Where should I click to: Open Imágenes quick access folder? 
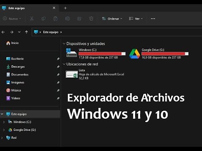tap(15, 82)
